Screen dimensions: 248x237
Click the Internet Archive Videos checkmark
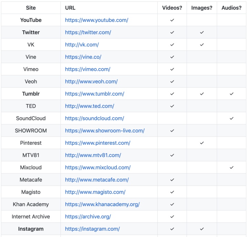click(172, 217)
